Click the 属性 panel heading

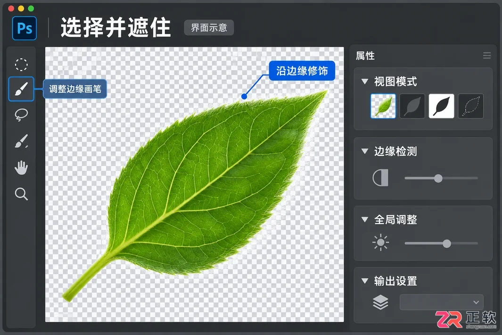tap(365, 56)
